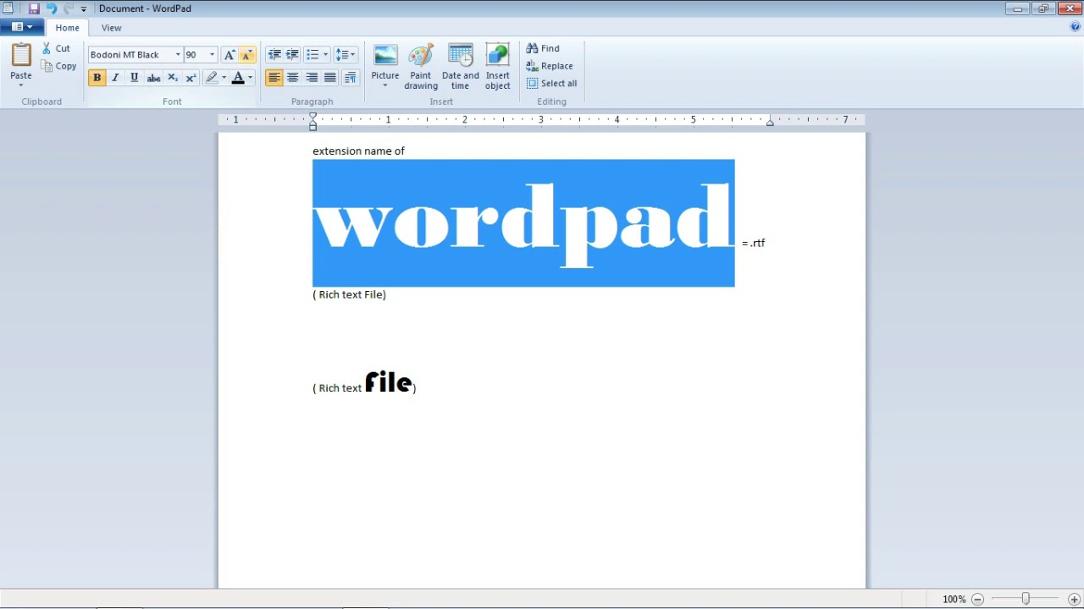Image resolution: width=1084 pixels, height=609 pixels.
Task: Save the document from quick access toolbar
Action: [x=34, y=8]
